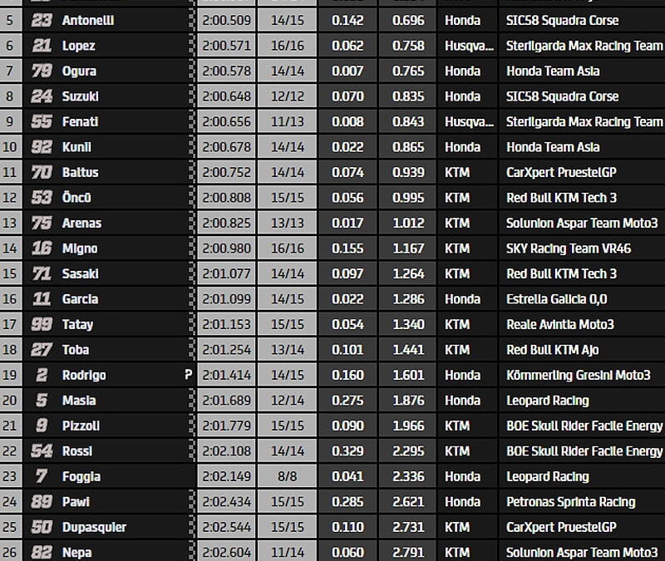The width and height of the screenshot is (665, 561).
Task: Select rider name Dupasquier
Action: coord(94,527)
